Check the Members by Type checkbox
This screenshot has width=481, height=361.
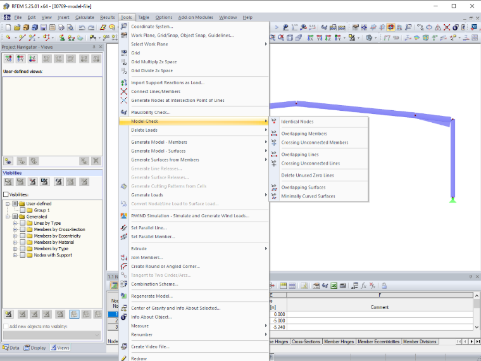pyautogui.click(x=23, y=249)
